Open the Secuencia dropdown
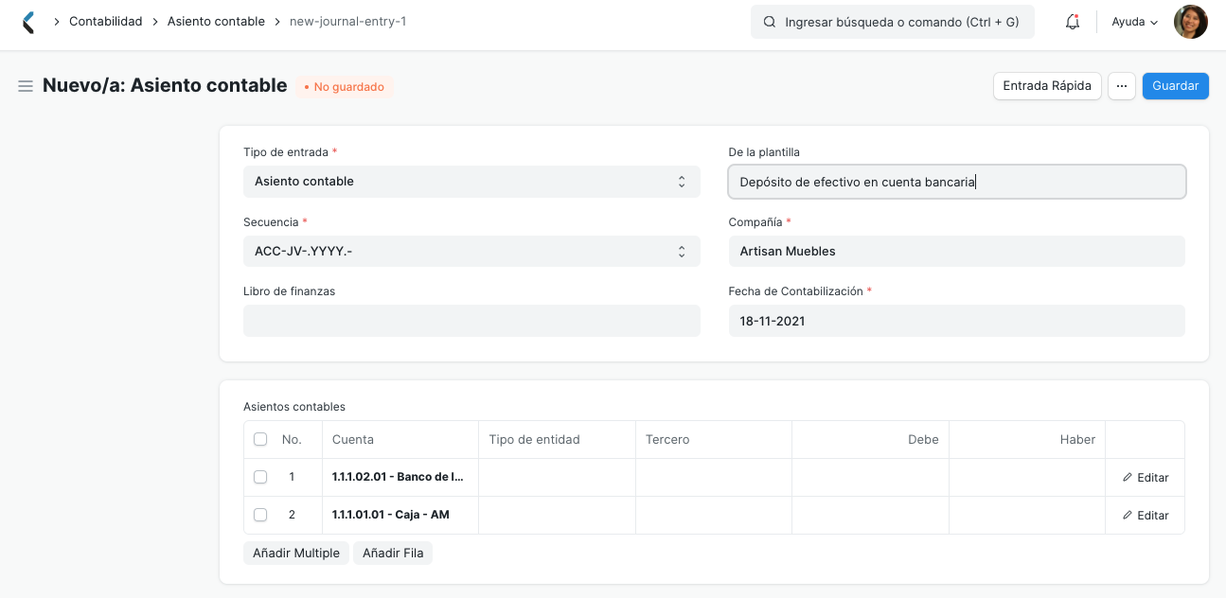The image size is (1226, 598). tap(471, 252)
